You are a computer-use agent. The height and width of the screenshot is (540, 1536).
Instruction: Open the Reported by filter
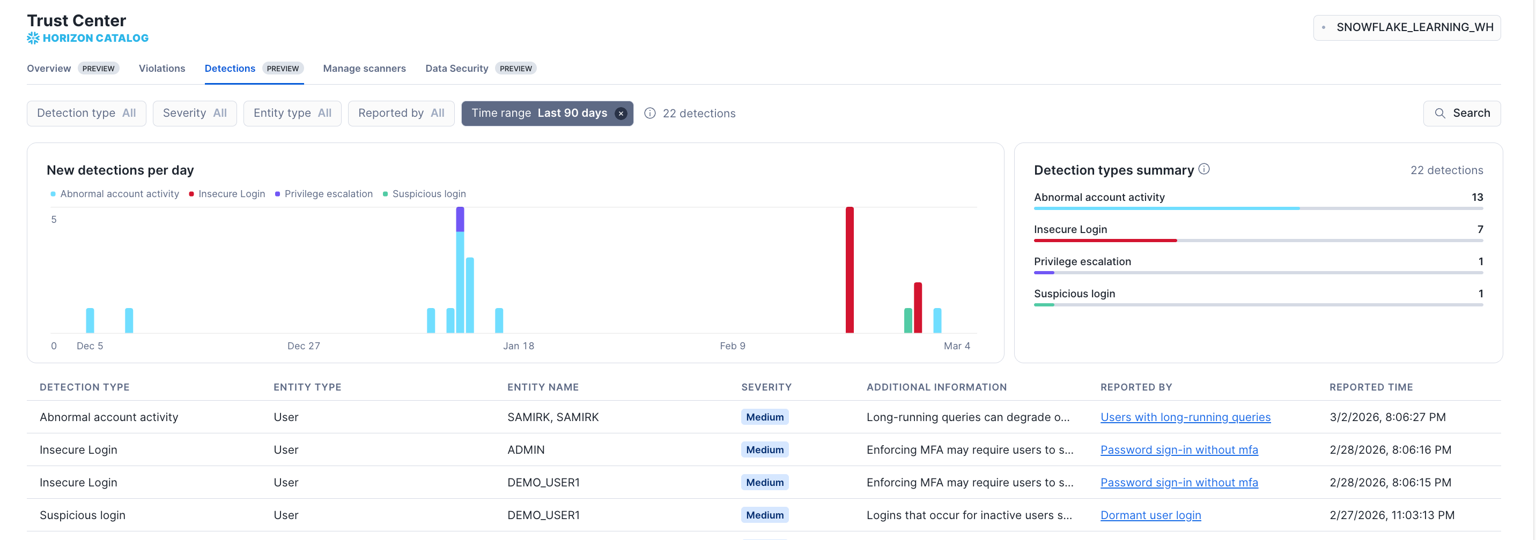[x=401, y=113]
